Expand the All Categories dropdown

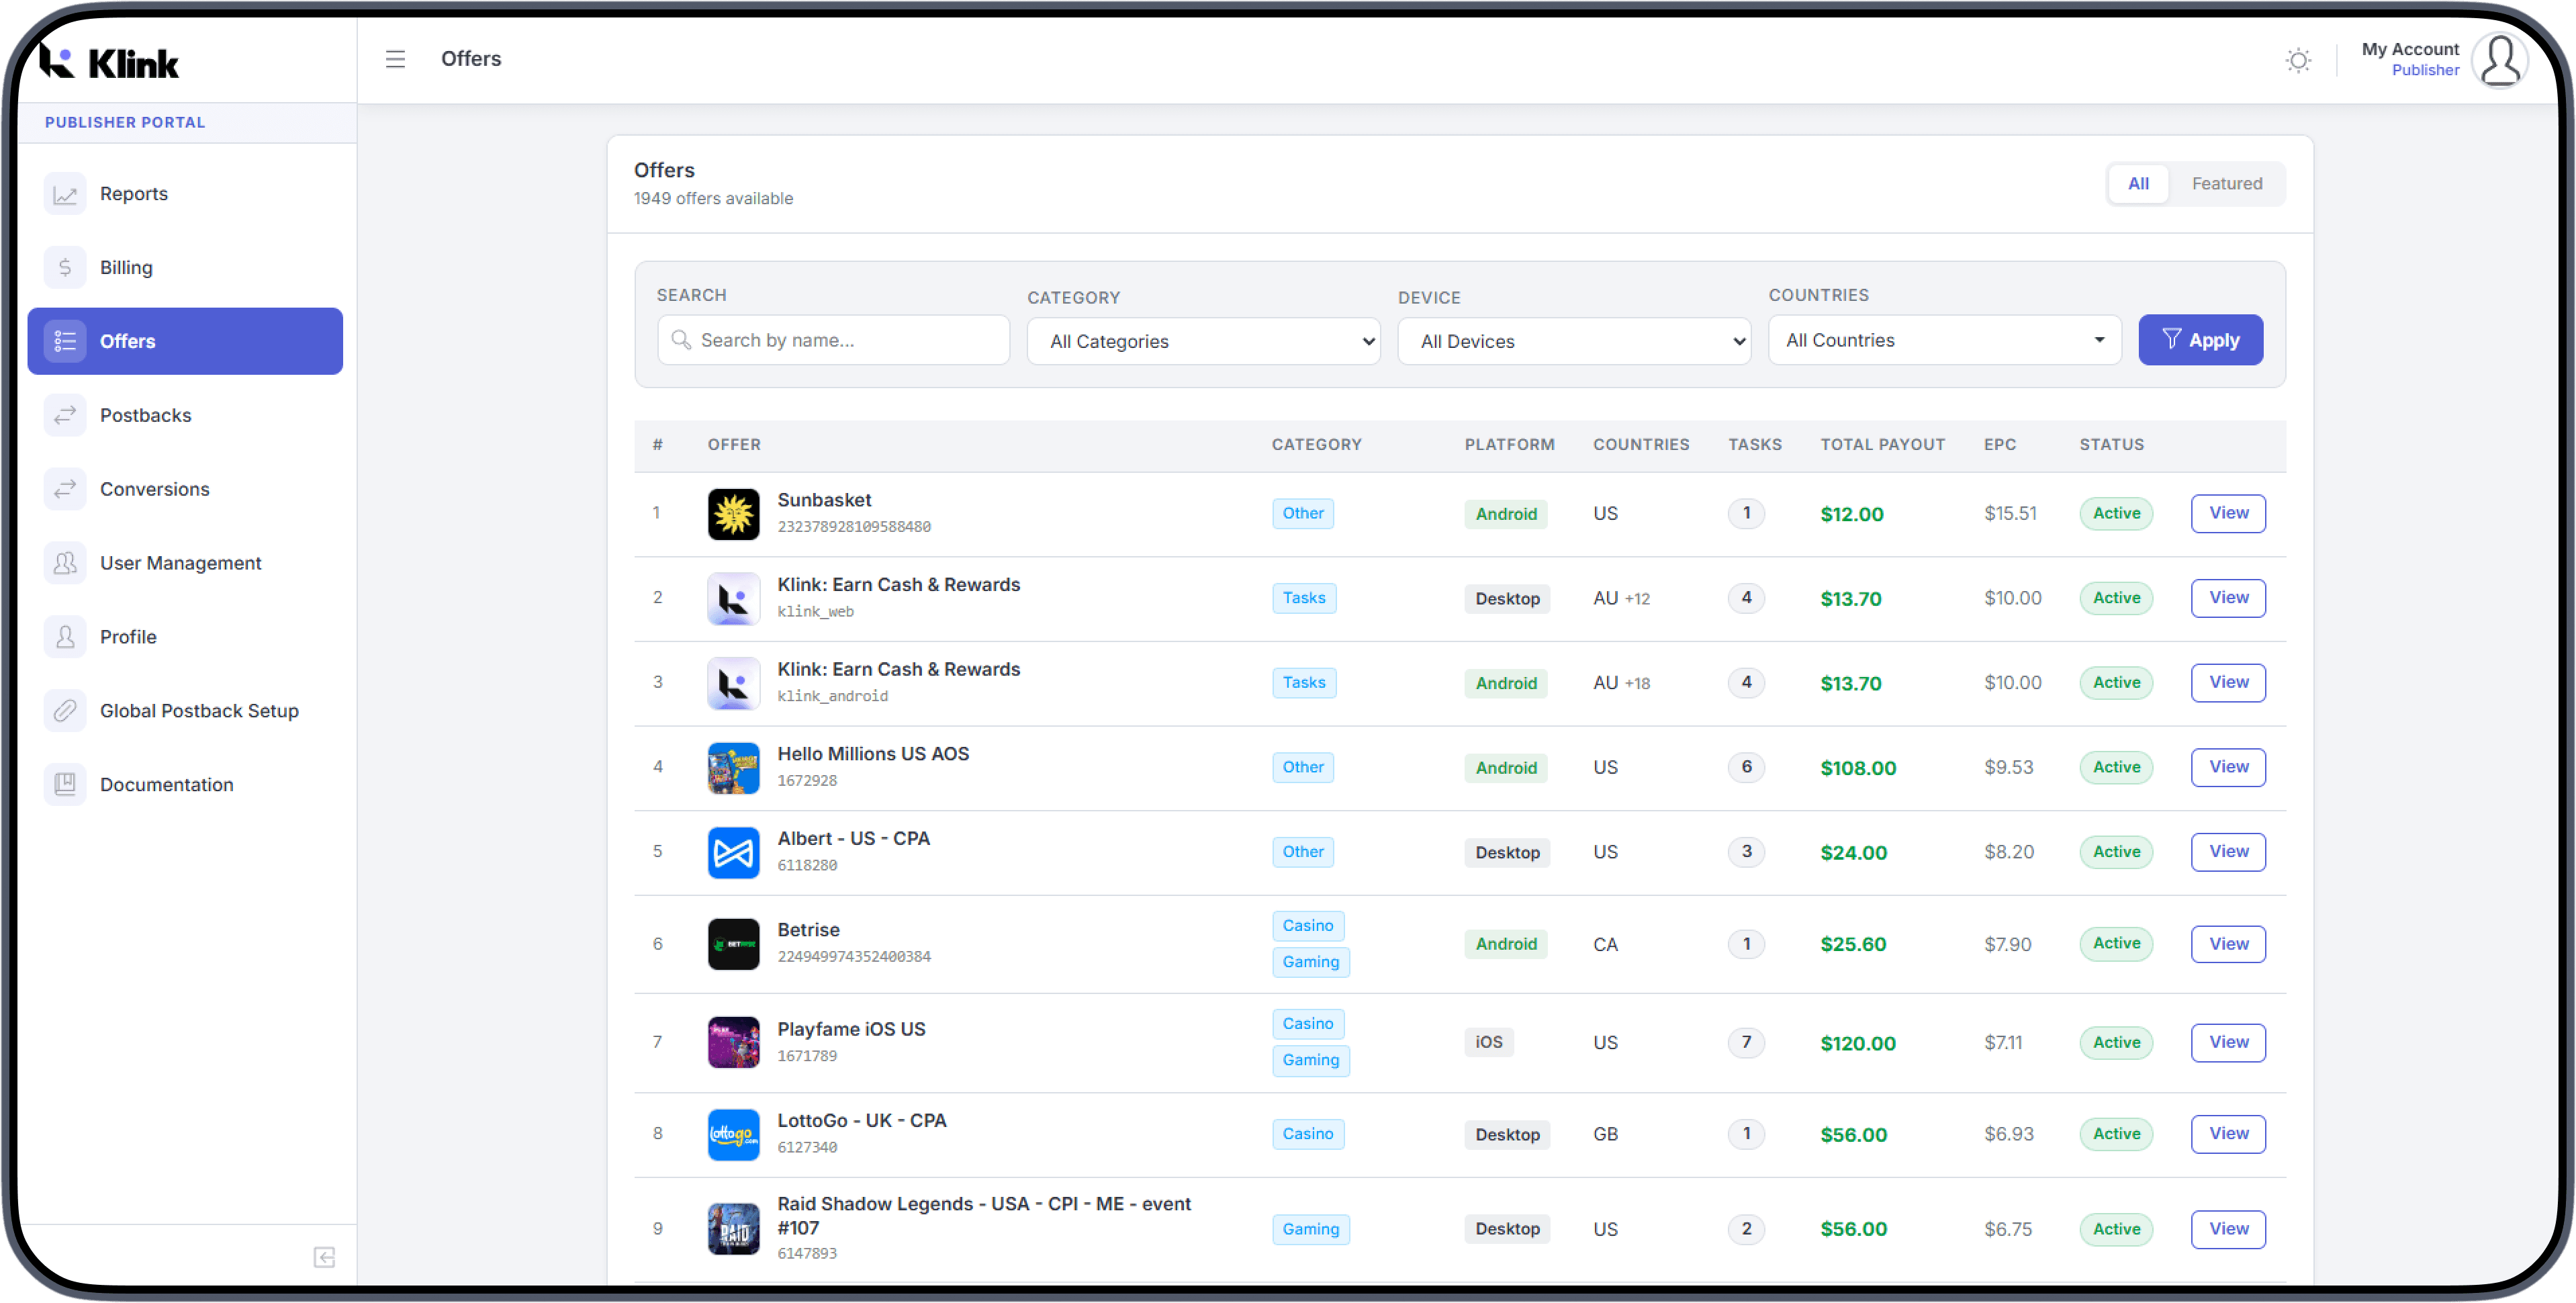(1203, 341)
